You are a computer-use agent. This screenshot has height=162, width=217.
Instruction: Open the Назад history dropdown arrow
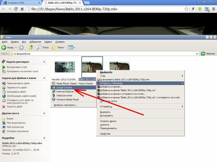click(16, 48)
